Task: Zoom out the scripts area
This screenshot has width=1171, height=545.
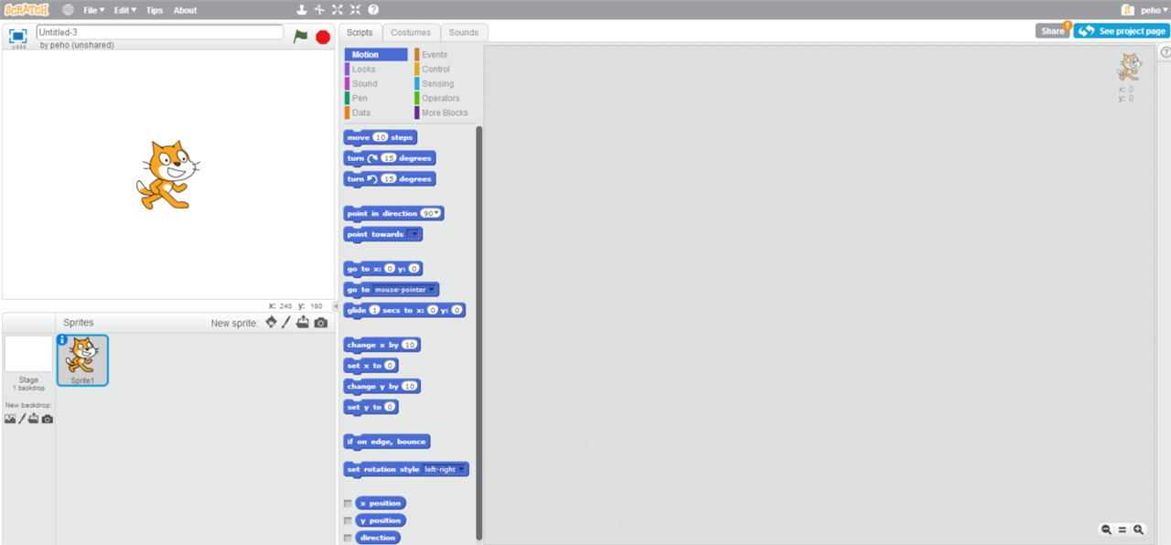Action: coord(1106,529)
